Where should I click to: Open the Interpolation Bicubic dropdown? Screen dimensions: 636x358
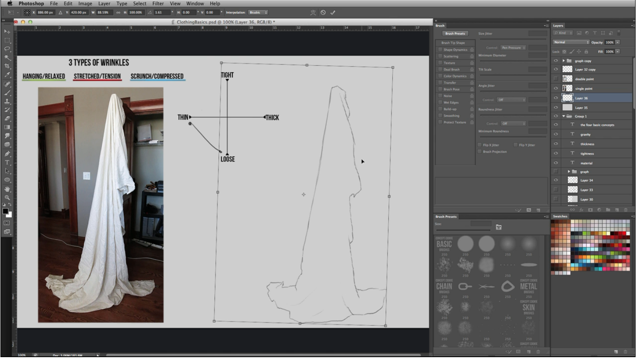[258, 13]
